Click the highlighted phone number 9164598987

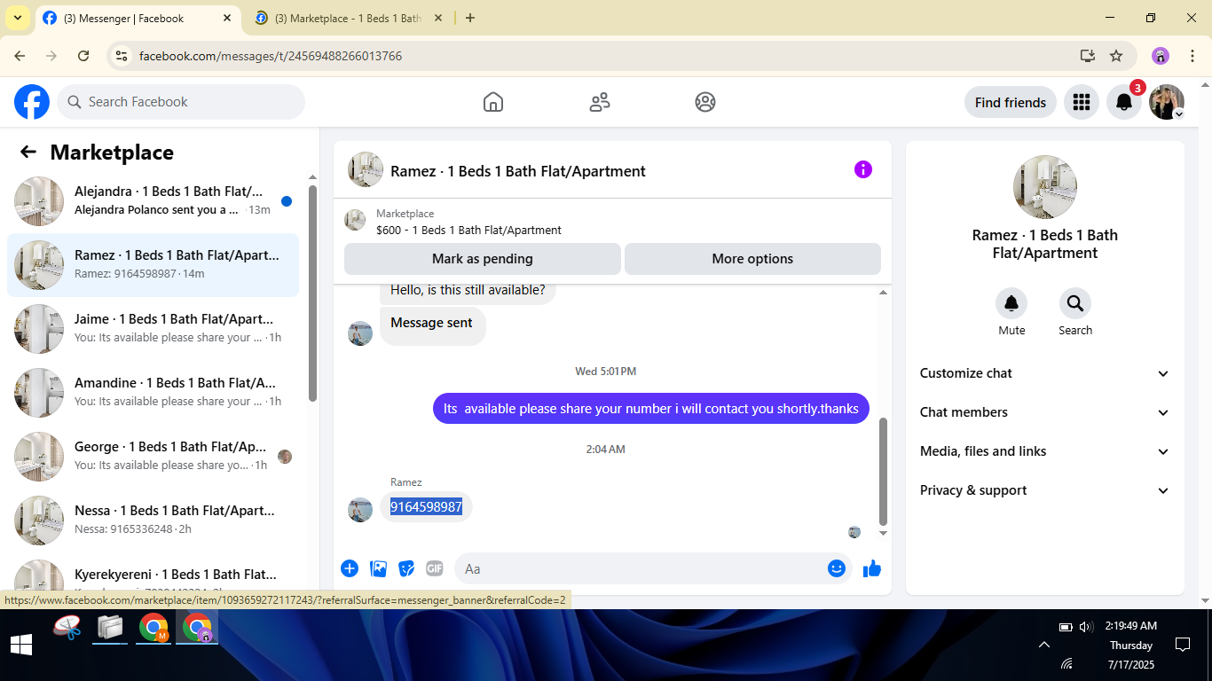pyautogui.click(x=426, y=507)
